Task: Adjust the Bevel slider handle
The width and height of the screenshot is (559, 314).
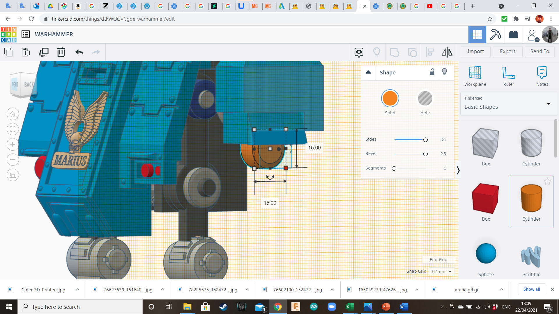Action: [x=425, y=154]
